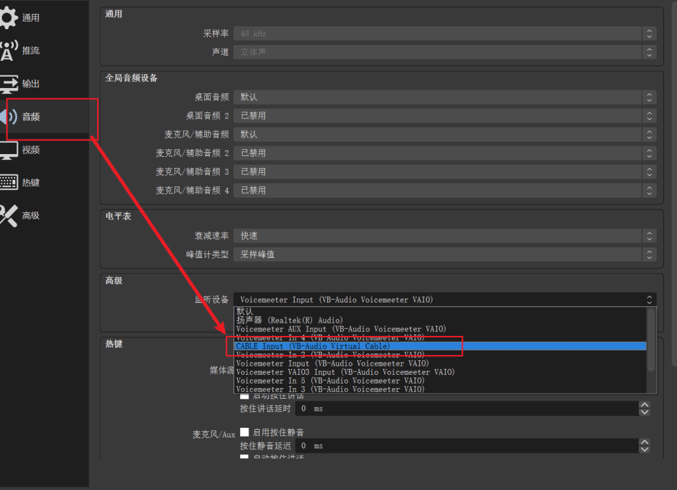
Task: Choose Voicemeeter In 5 option
Action: (x=440, y=381)
